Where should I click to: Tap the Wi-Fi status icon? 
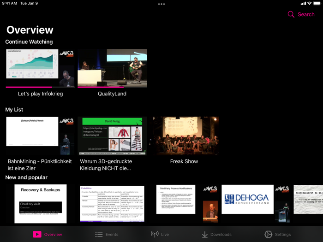pyautogui.click(x=309, y=3)
